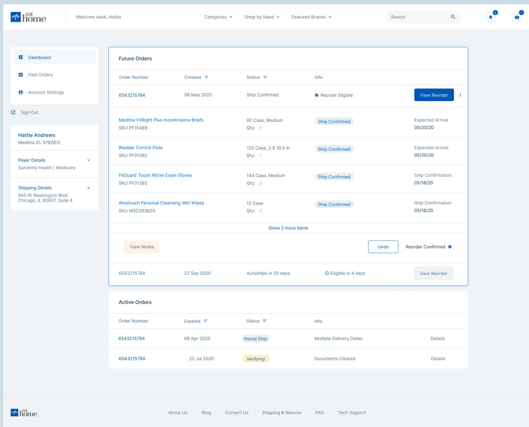
Task: Click the Shipping & Returns footer link
Action: pyautogui.click(x=281, y=412)
